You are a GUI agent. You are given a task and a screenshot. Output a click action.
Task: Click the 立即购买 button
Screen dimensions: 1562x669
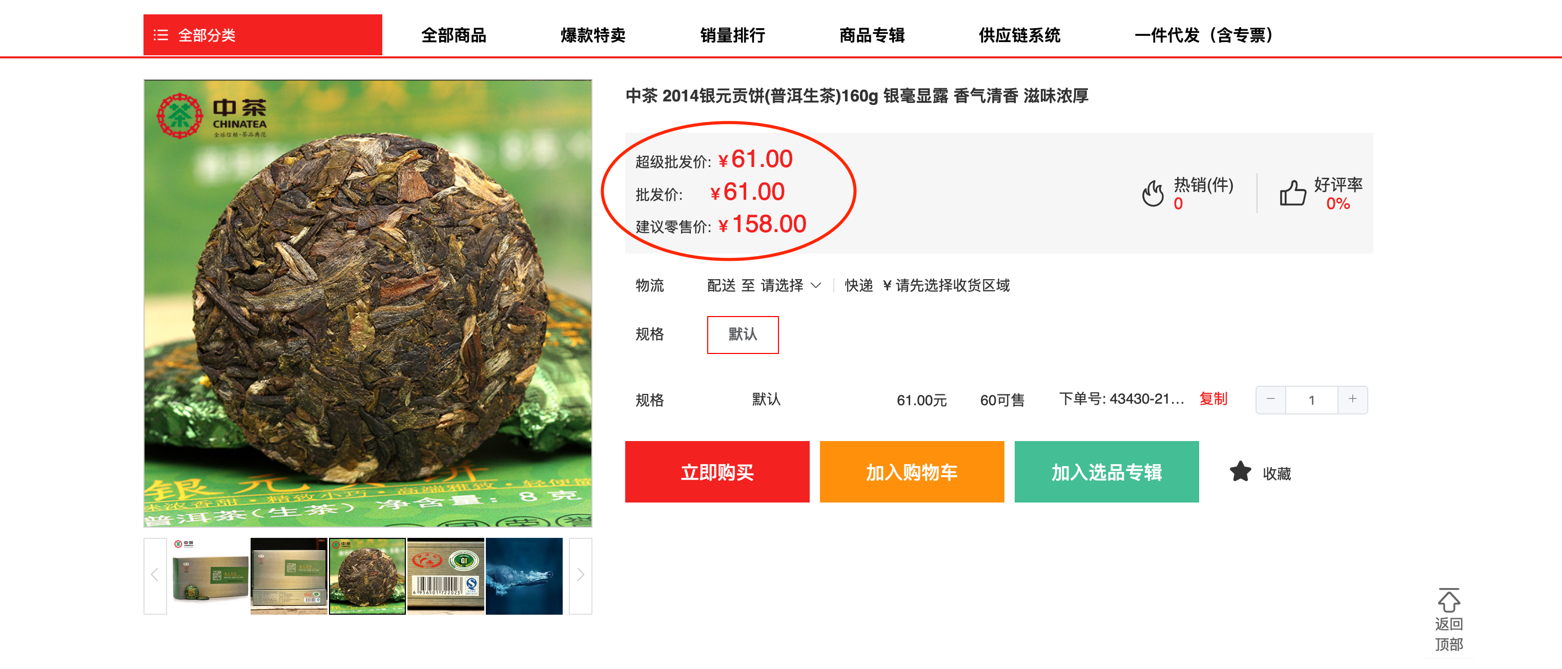717,471
